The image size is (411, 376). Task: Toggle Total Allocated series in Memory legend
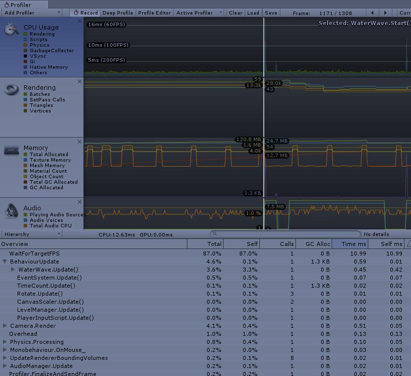(26, 155)
